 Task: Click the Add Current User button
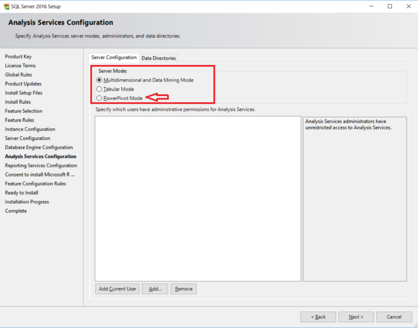tap(118, 289)
